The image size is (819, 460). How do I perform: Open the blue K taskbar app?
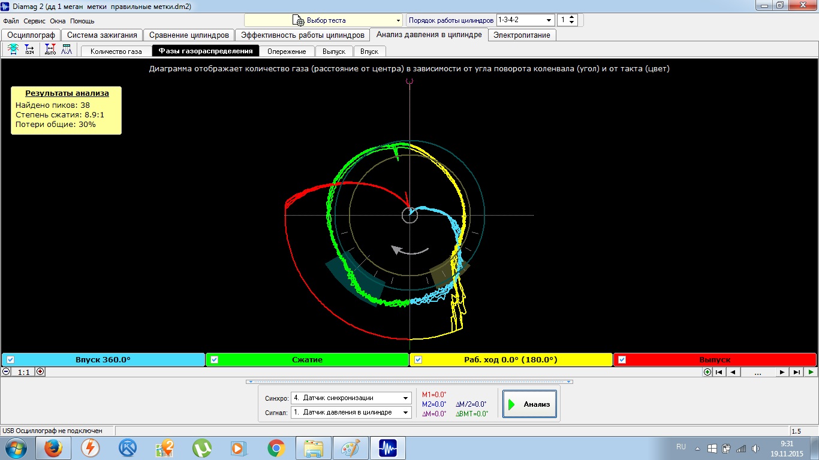click(128, 448)
